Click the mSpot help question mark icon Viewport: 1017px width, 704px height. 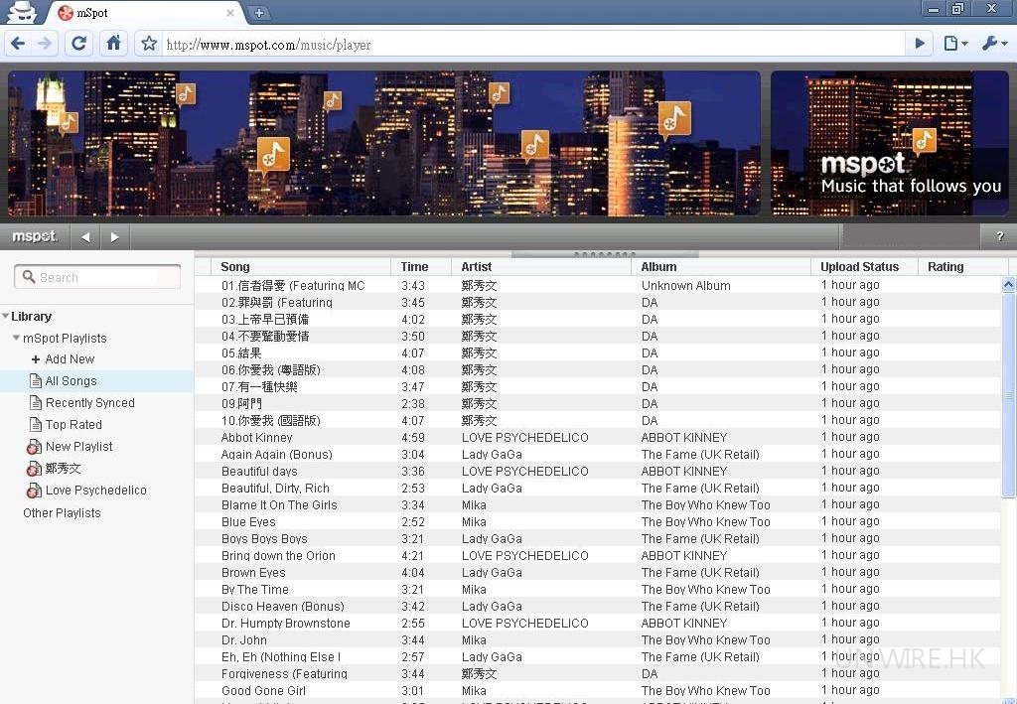pos(999,236)
